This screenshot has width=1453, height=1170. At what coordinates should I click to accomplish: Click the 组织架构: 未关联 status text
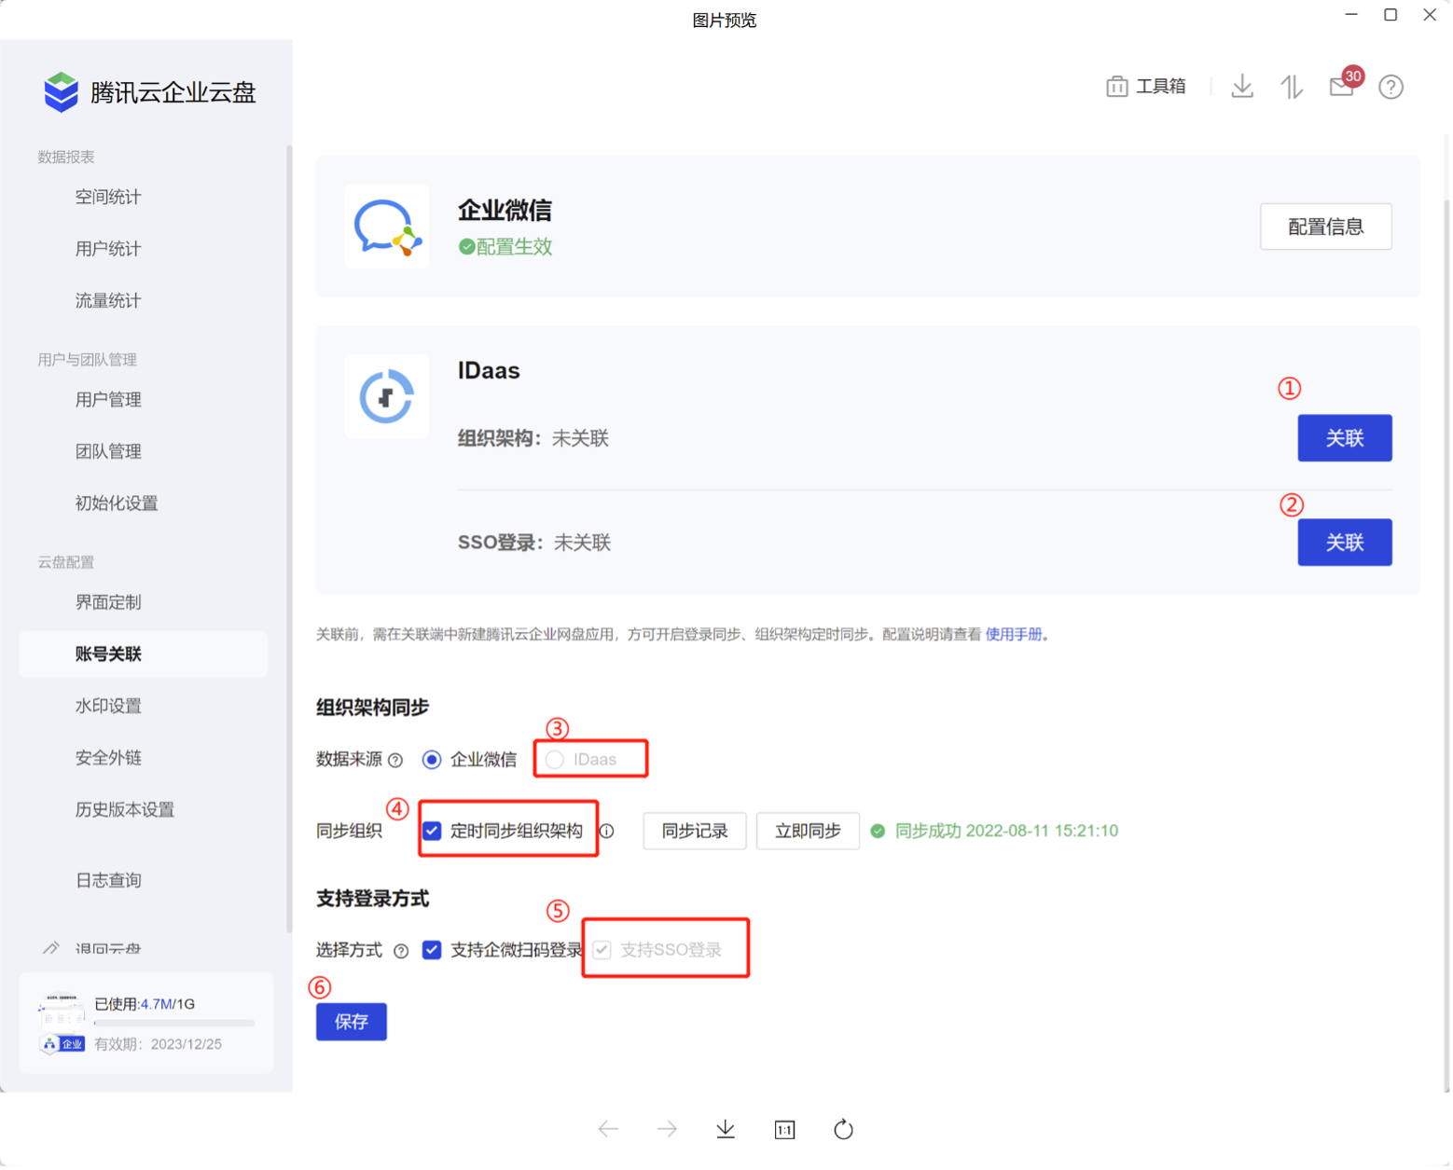point(533,439)
